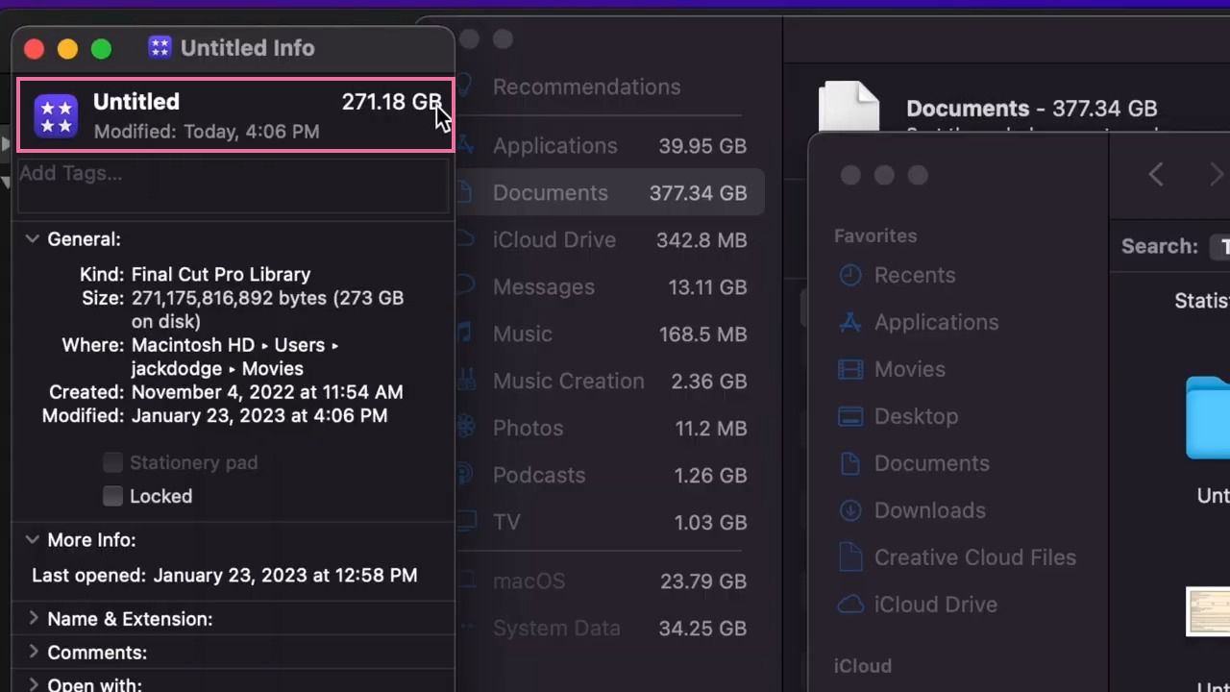The height and width of the screenshot is (692, 1230).
Task: Collapse the General section
Action: coord(33,239)
